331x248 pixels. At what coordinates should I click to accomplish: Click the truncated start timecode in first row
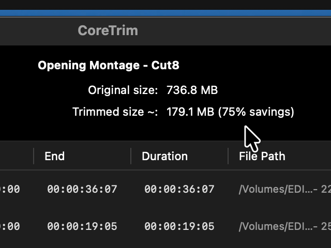[10, 189]
